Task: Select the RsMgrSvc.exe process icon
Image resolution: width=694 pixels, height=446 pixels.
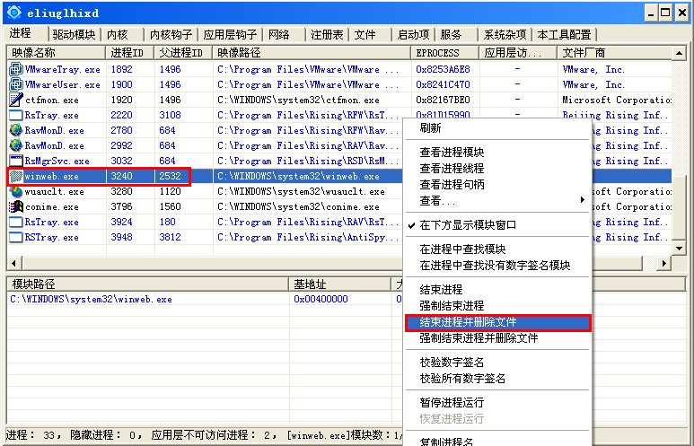Action: [x=15, y=161]
